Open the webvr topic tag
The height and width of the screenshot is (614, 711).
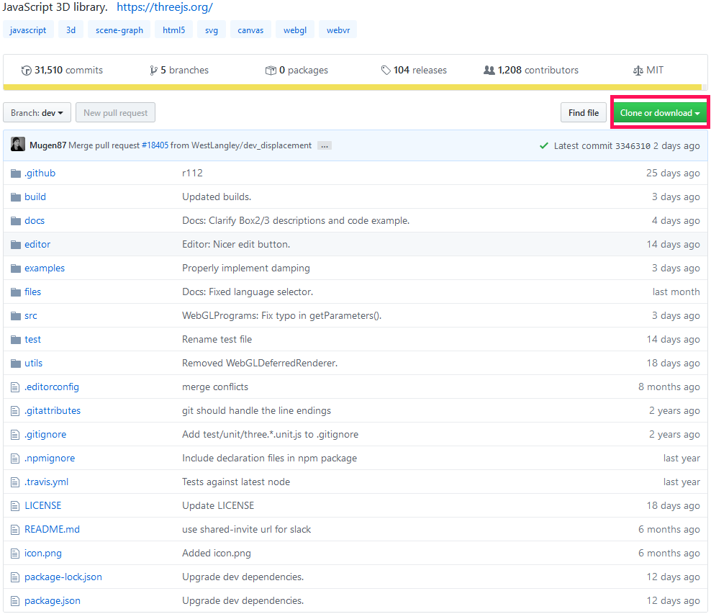[338, 30]
